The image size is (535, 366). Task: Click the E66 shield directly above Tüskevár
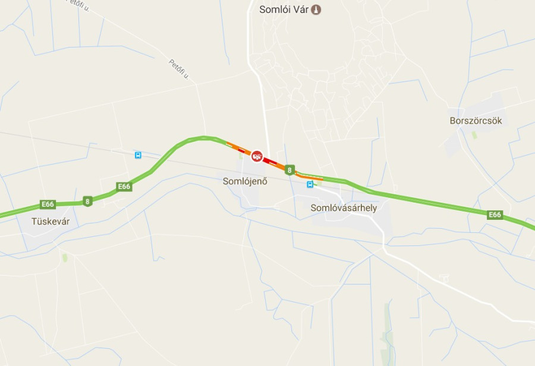[x=48, y=204]
